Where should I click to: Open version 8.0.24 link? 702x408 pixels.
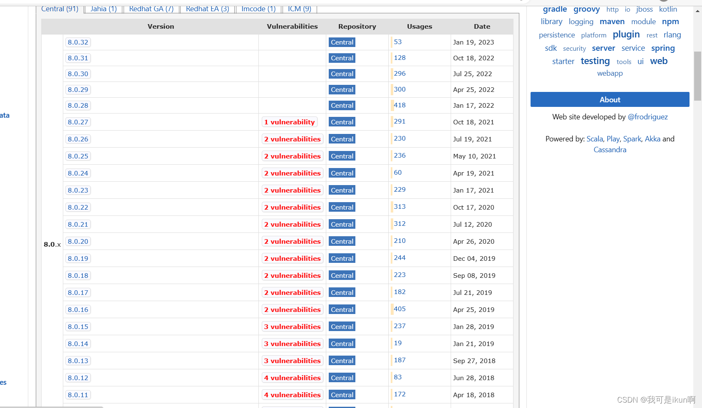coord(78,173)
